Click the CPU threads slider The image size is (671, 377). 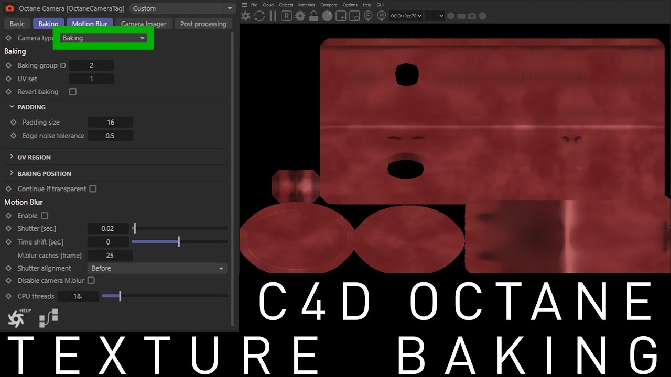pos(164,296)
